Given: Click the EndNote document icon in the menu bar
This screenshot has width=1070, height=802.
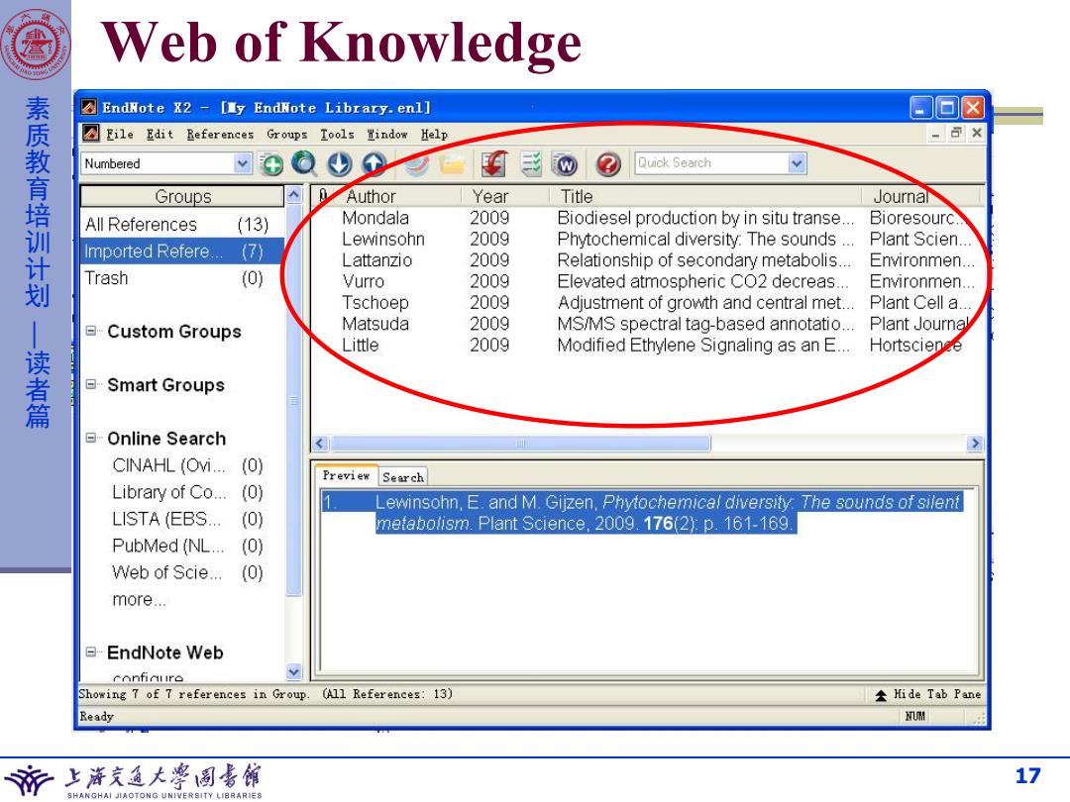Looking at the screenshot, I should 91,133.
